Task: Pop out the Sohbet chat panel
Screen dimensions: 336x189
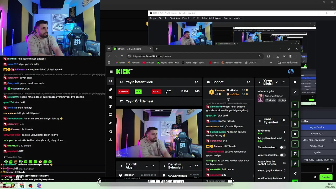Action: pos(248,82)
